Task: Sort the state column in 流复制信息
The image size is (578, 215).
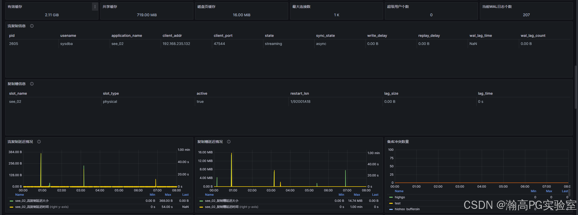Action: (269, 36)
